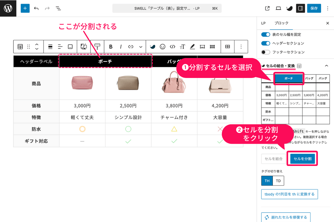Screen dimensions: 334x222
Task: Open the emoji picker in the toolbar
Action: 162,47
